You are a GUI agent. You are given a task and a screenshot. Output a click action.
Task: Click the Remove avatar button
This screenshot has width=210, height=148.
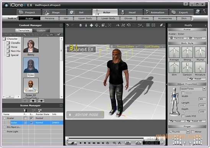point(177,38)
